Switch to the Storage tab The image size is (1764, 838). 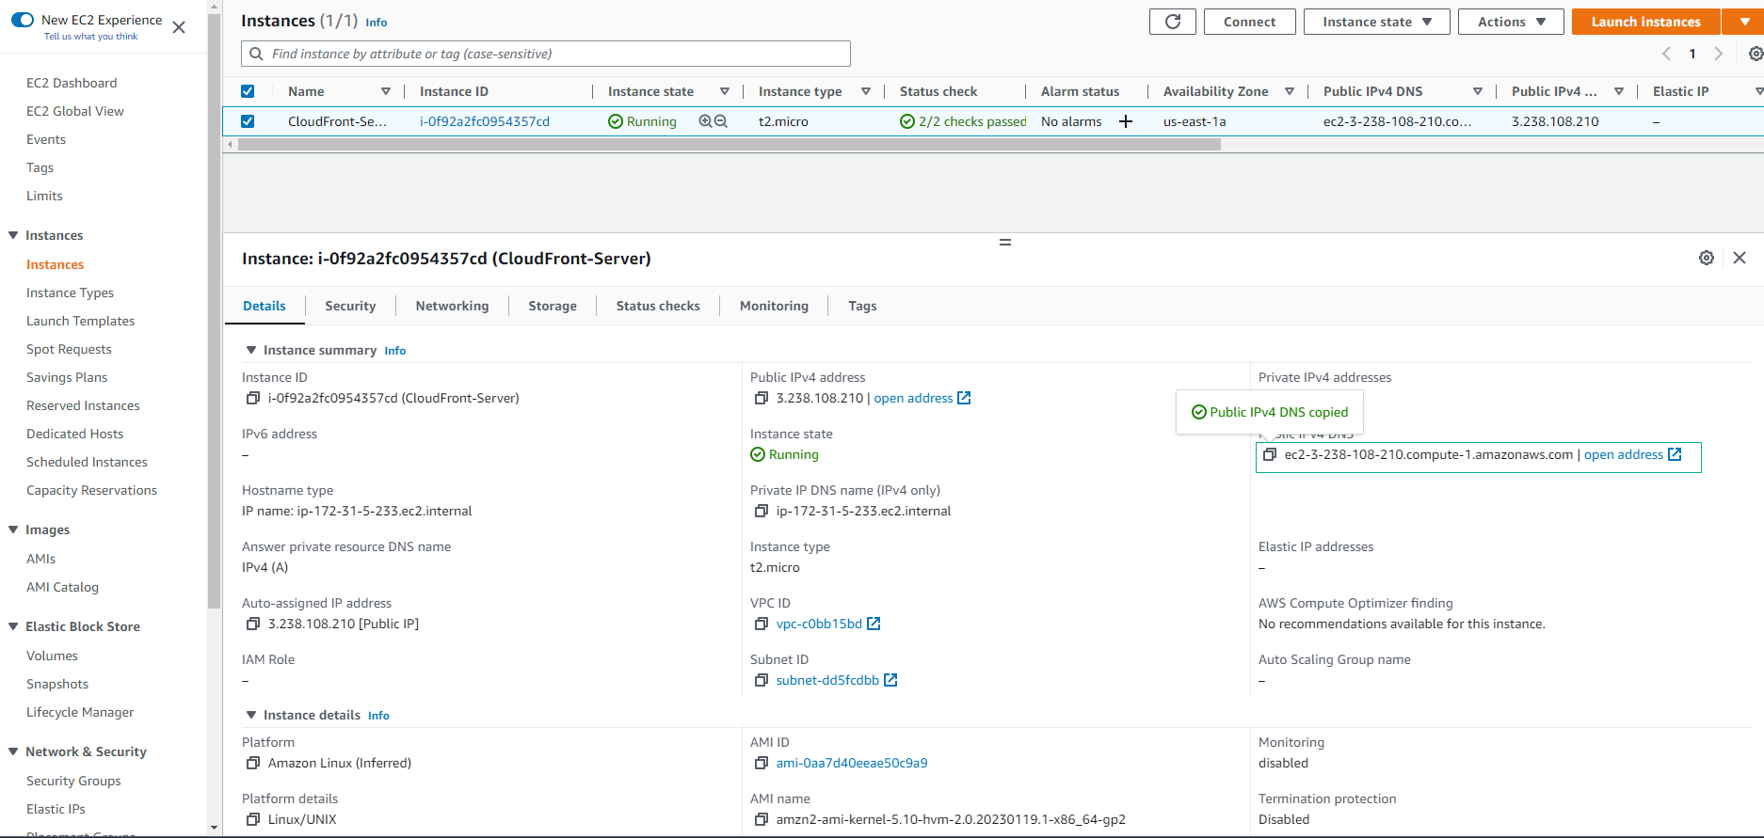click(553, 306)
